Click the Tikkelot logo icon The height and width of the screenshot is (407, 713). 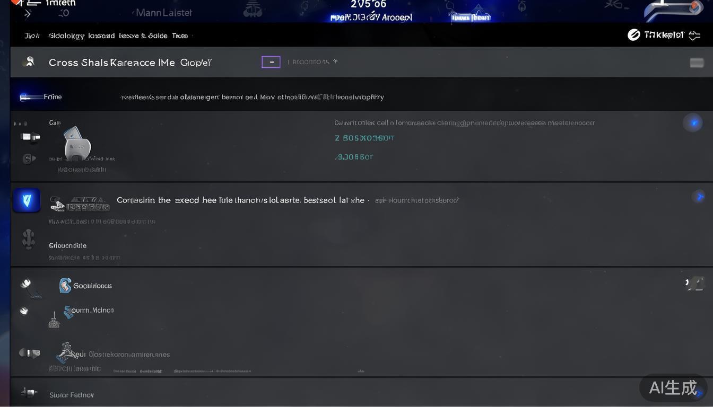(633, 35)
